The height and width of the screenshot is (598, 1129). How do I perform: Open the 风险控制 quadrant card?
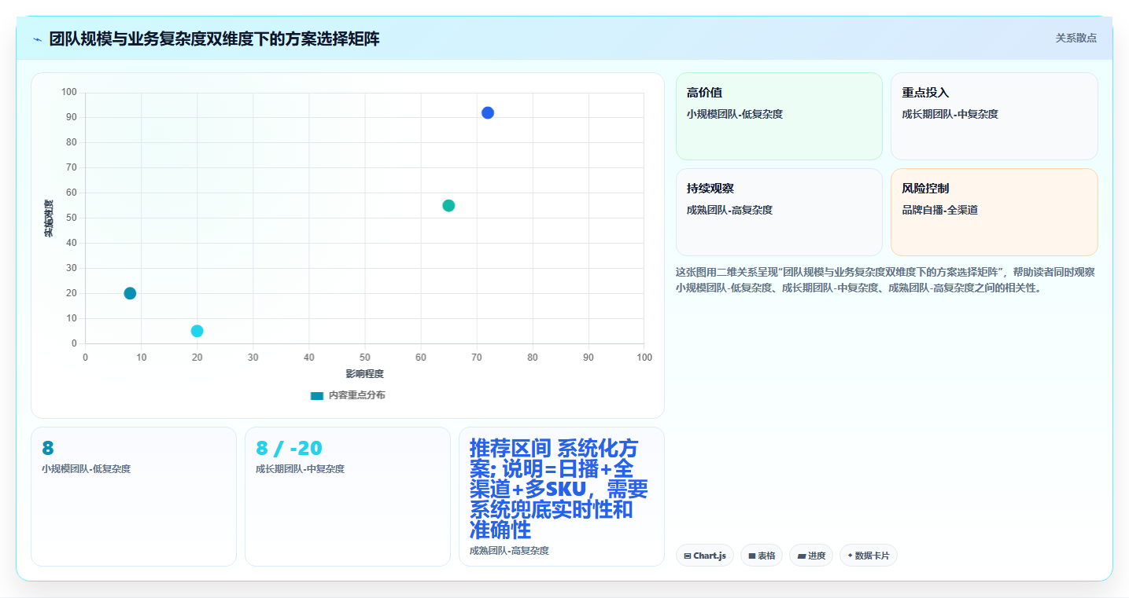click(x=994, y=212)
